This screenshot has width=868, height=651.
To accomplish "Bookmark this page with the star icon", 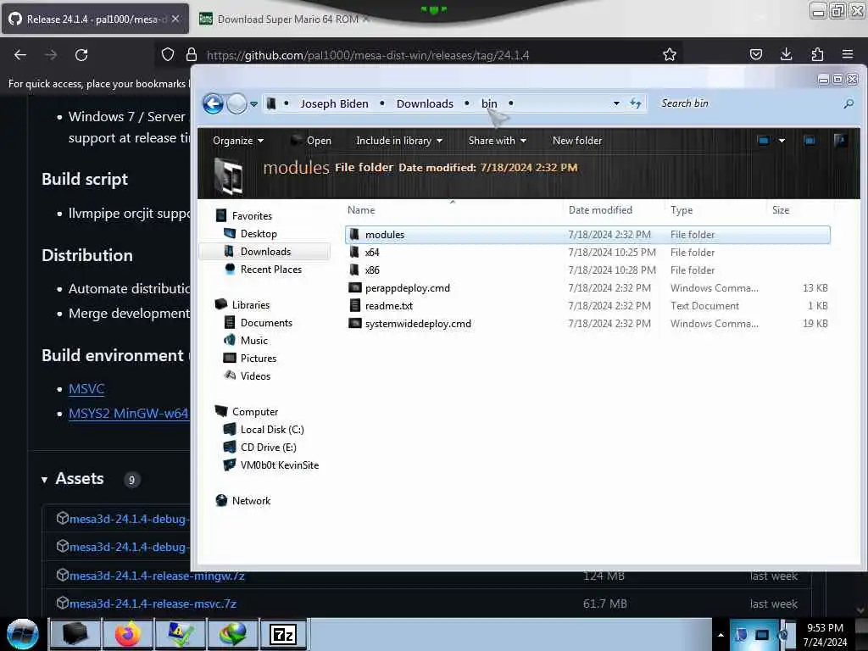I will 670,54.
